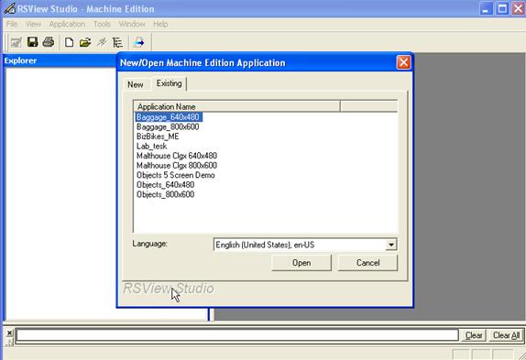Maximize the RSView Studio window
Viewport: 526px width, 360px height.
[x=502, y=9]
